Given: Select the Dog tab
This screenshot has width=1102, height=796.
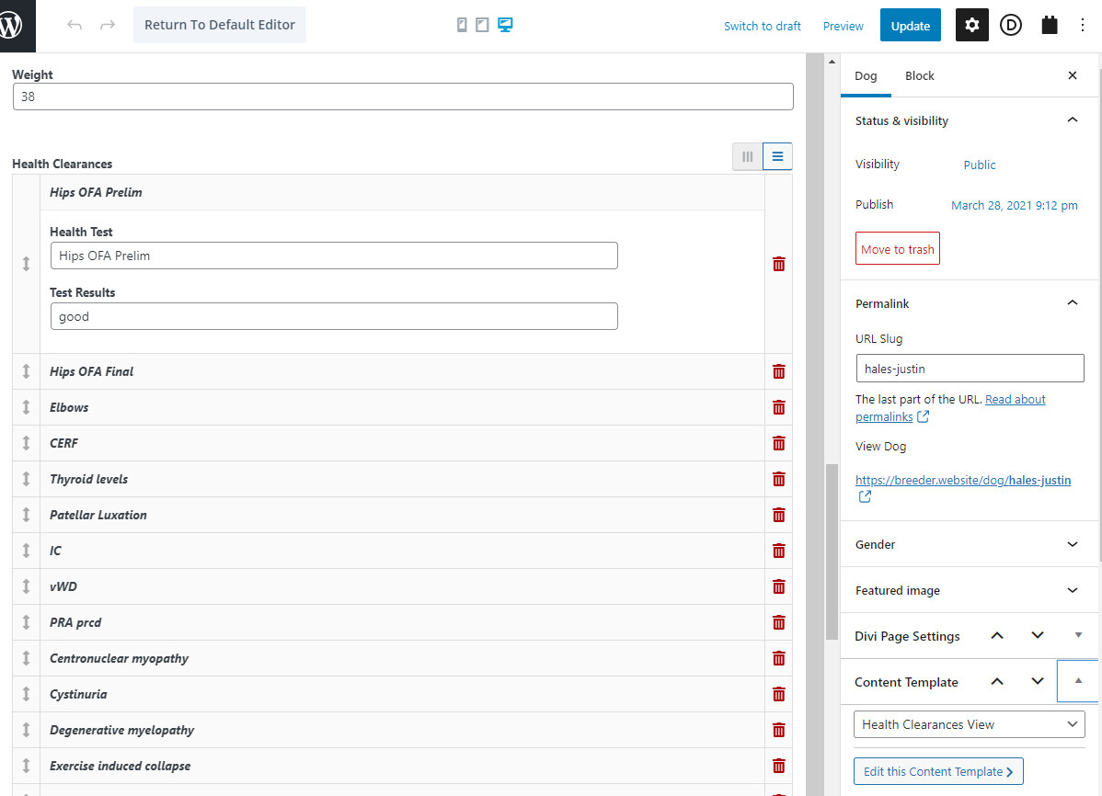Looking at the screenshot, I should click(x=866, y=76).
